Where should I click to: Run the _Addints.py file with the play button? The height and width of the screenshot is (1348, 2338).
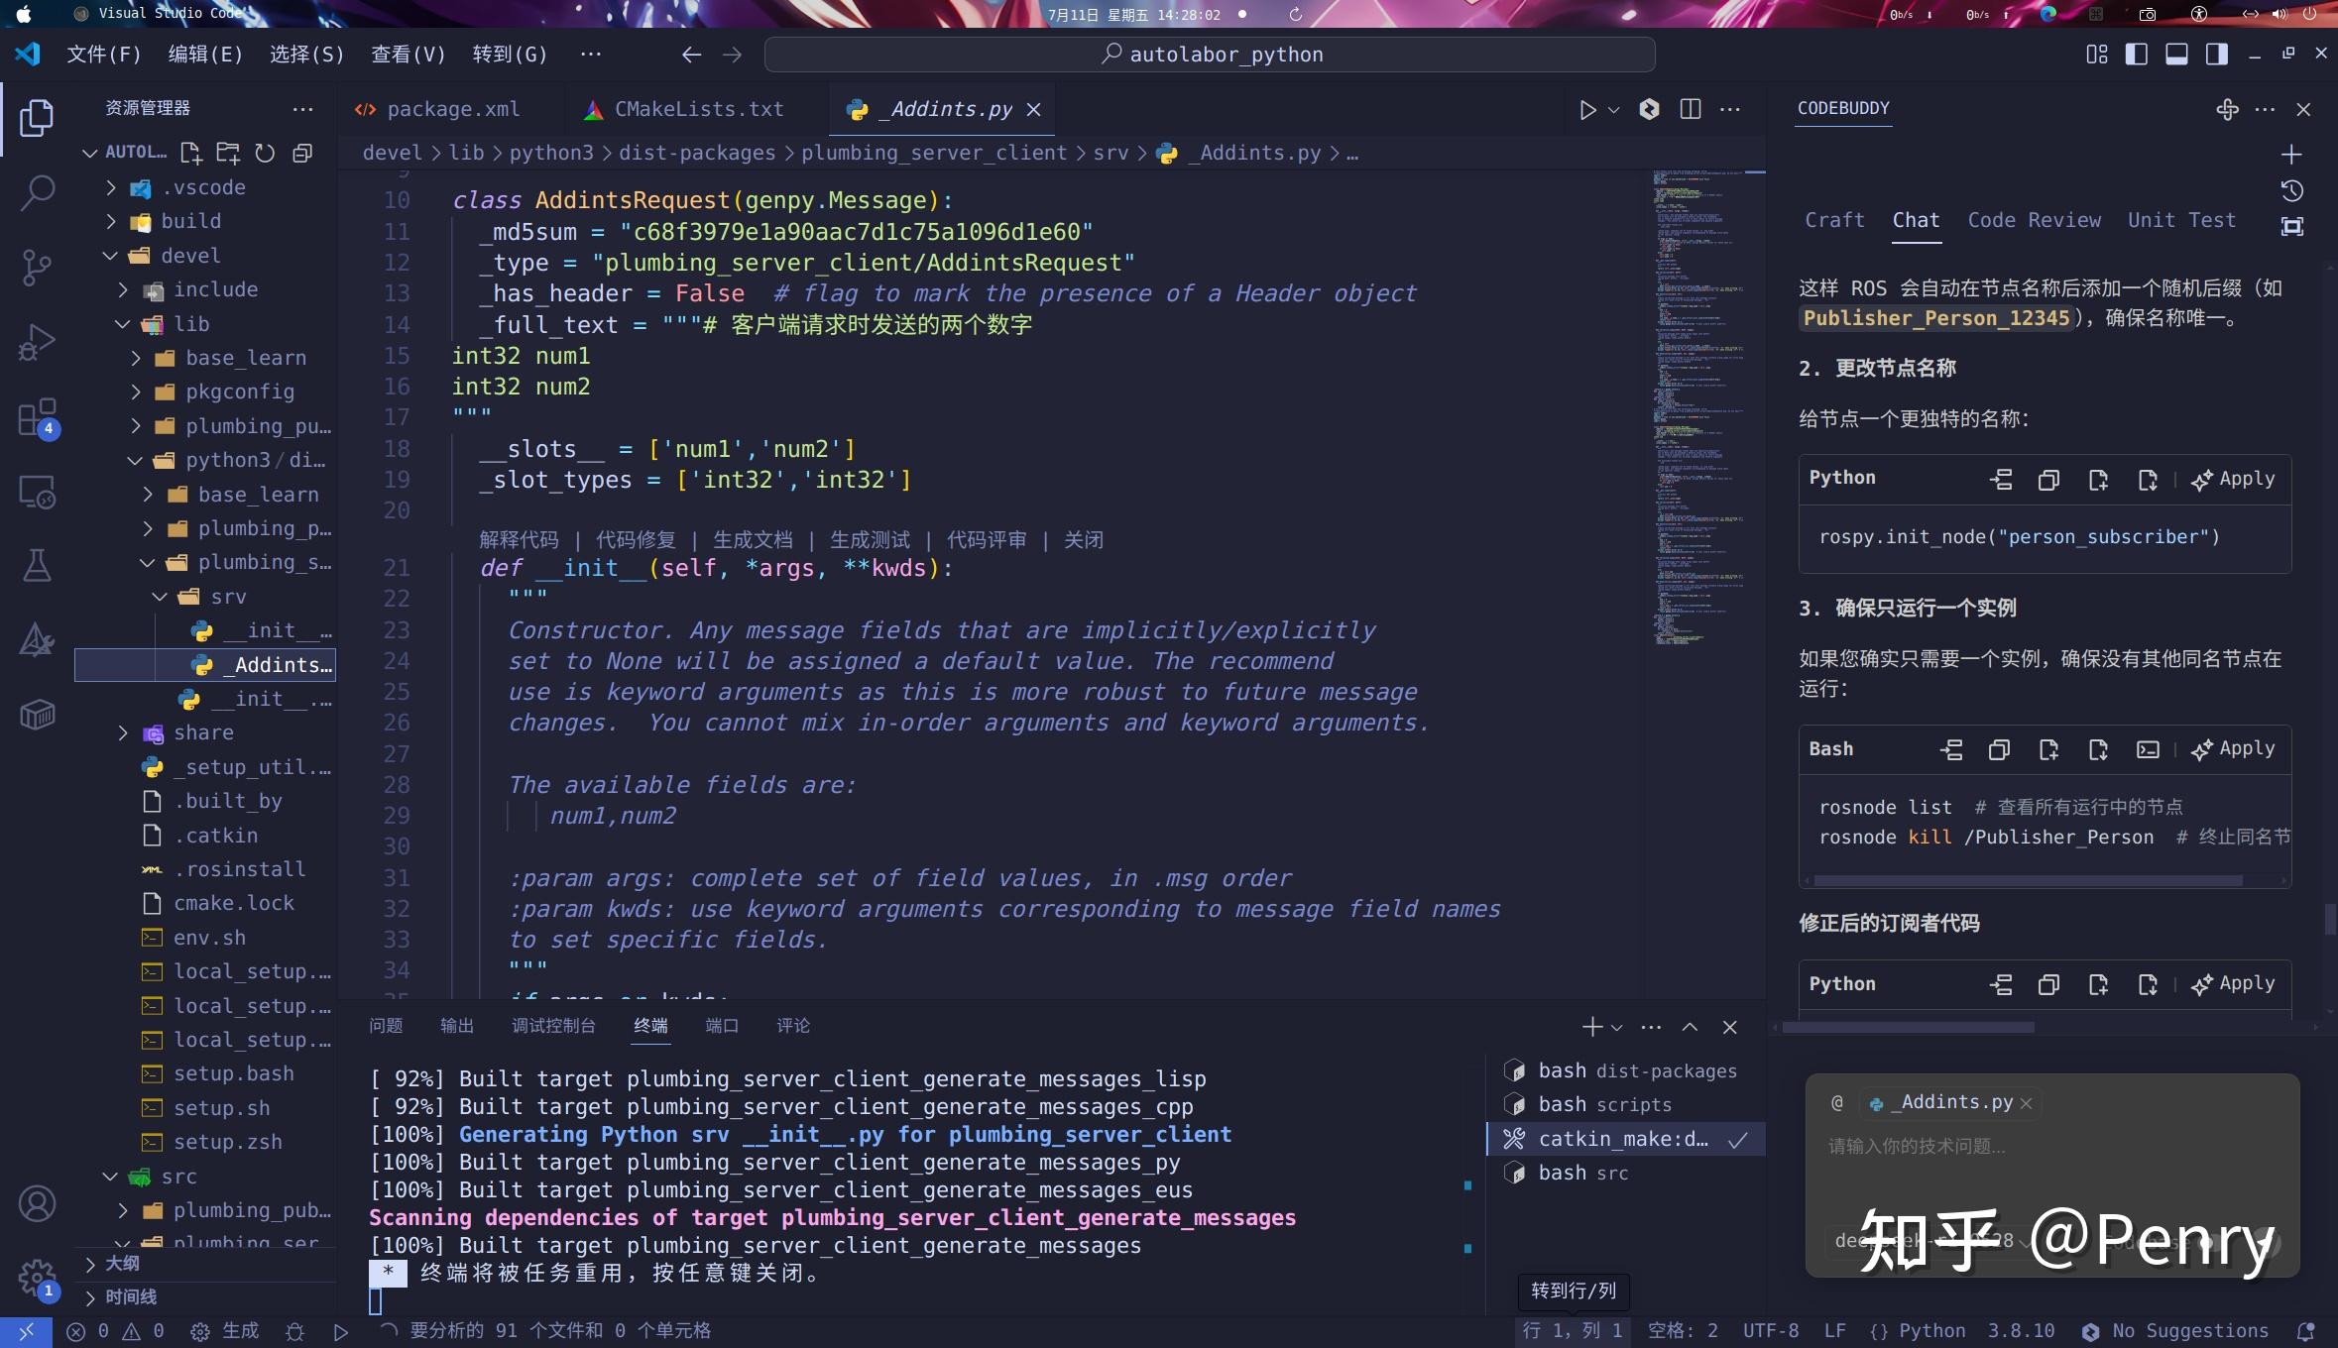click(1587, 109)
